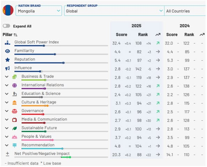207x167 pixels.
Task: Expand the People & Values pillar chevron
Action: tap(7, 137)
